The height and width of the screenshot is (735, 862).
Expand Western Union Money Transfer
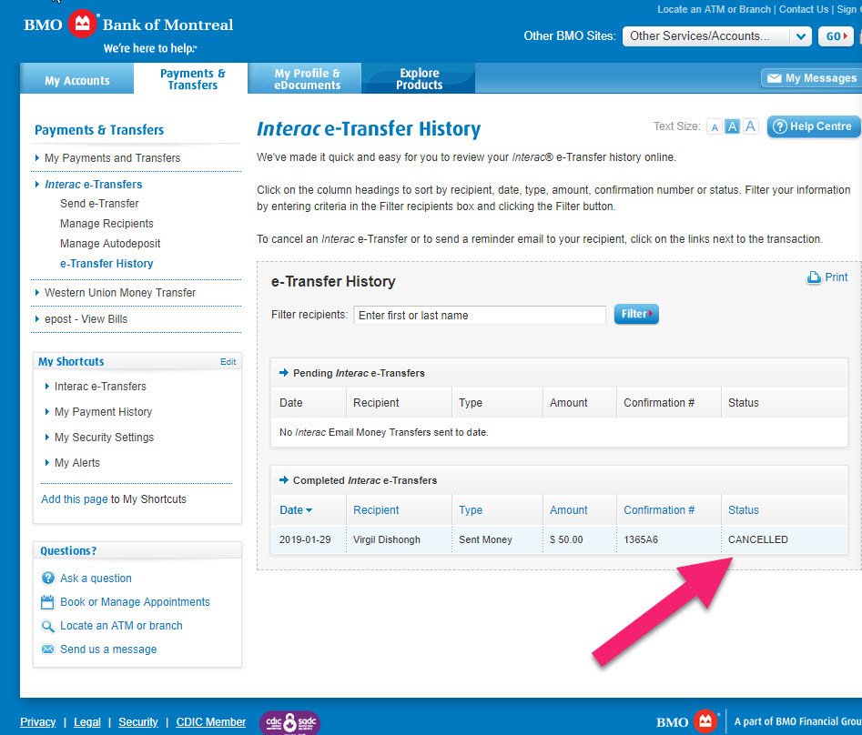point(119,293)
